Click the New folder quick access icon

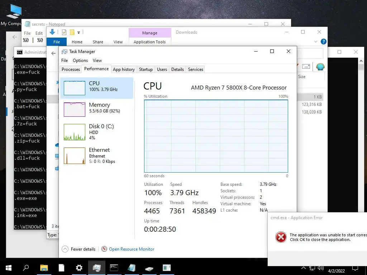(72, 32)
